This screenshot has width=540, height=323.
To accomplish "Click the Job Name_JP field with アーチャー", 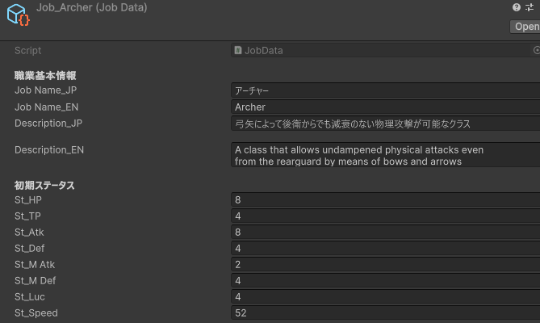I will (x=385, y=90).
